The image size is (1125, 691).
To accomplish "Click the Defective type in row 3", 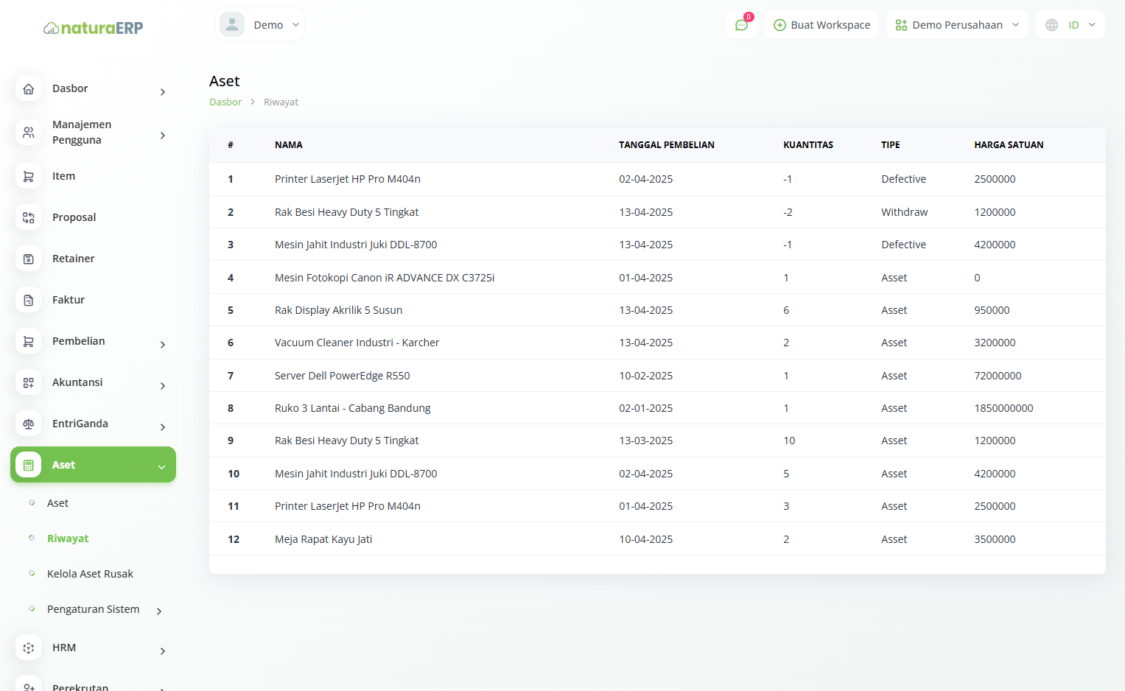I will tap(903, 245).
